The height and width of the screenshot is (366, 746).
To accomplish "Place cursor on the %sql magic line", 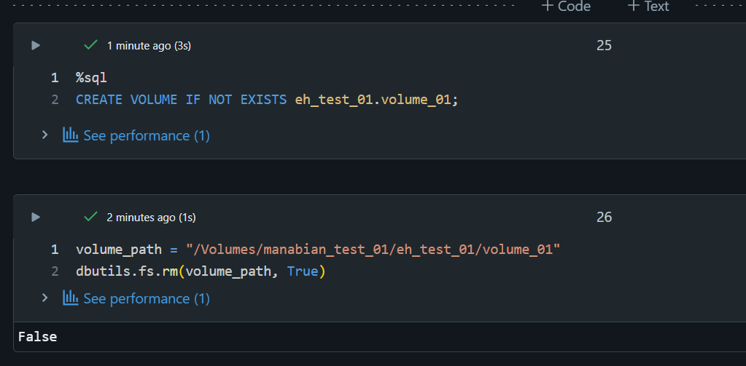I will pos(91,78).
